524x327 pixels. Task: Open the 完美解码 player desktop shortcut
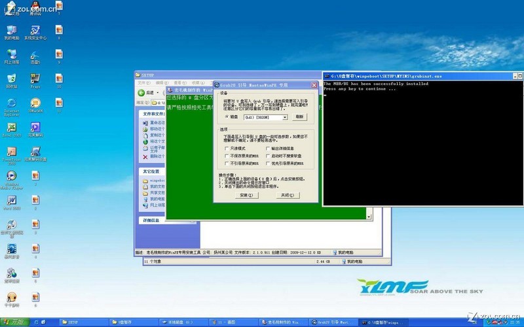coord(35,129)
